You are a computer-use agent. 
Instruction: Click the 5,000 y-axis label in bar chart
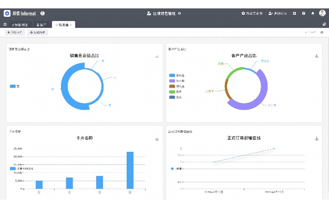18,181
